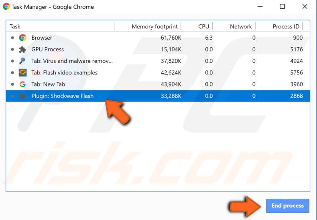Click process ID 4924

point(297,61)
